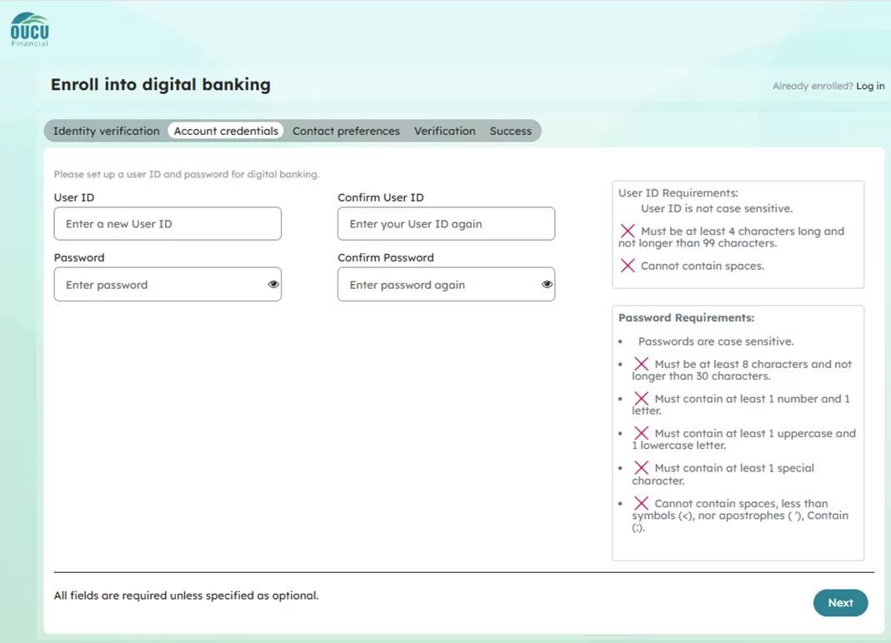The image size is (891, 643).
Task: Select the 'Enter your User ID again' field
Action: click(x=446, y=223)
